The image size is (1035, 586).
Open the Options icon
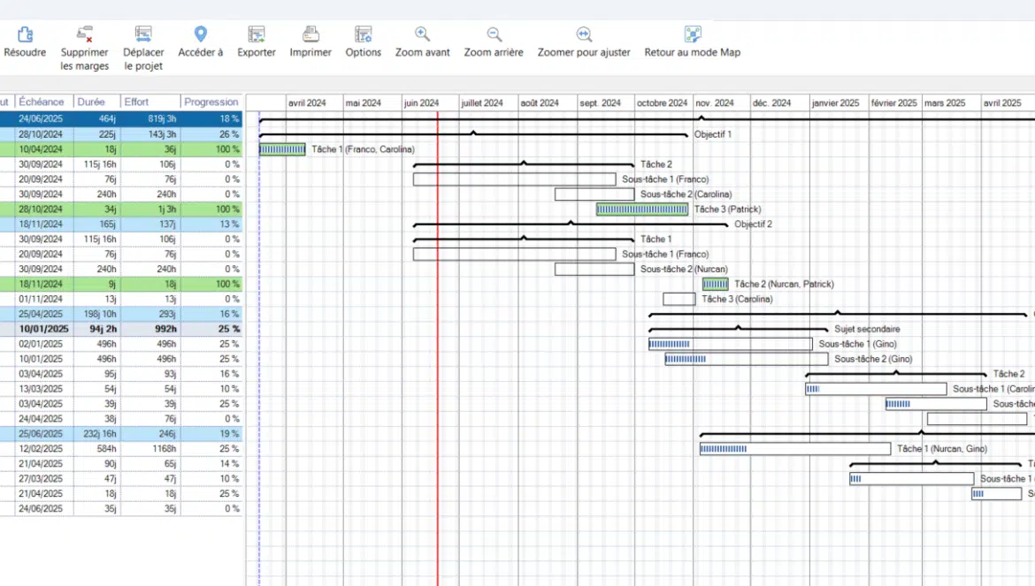coord(364,34)
